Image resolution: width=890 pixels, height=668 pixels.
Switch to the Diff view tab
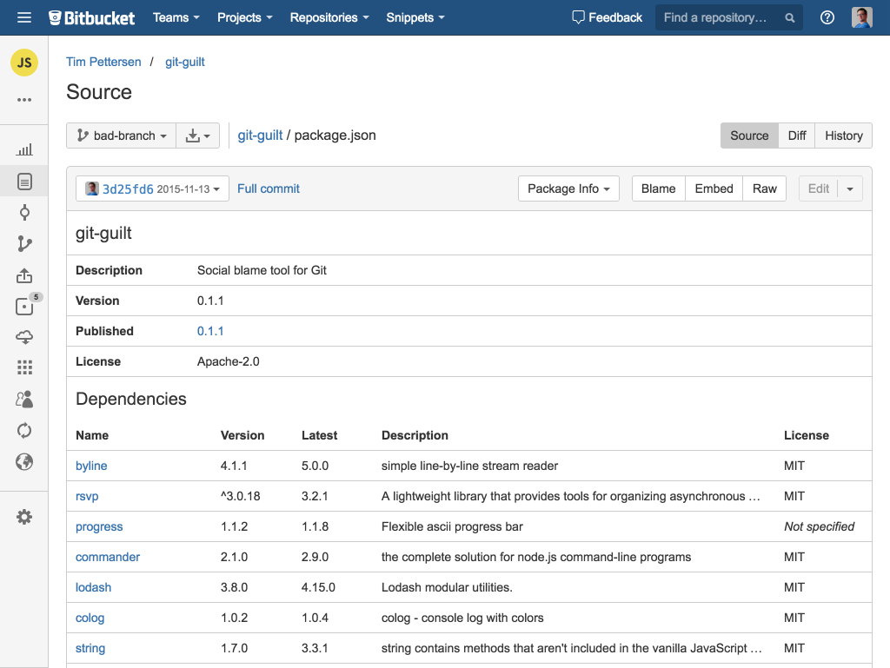[x=797, y=136]
